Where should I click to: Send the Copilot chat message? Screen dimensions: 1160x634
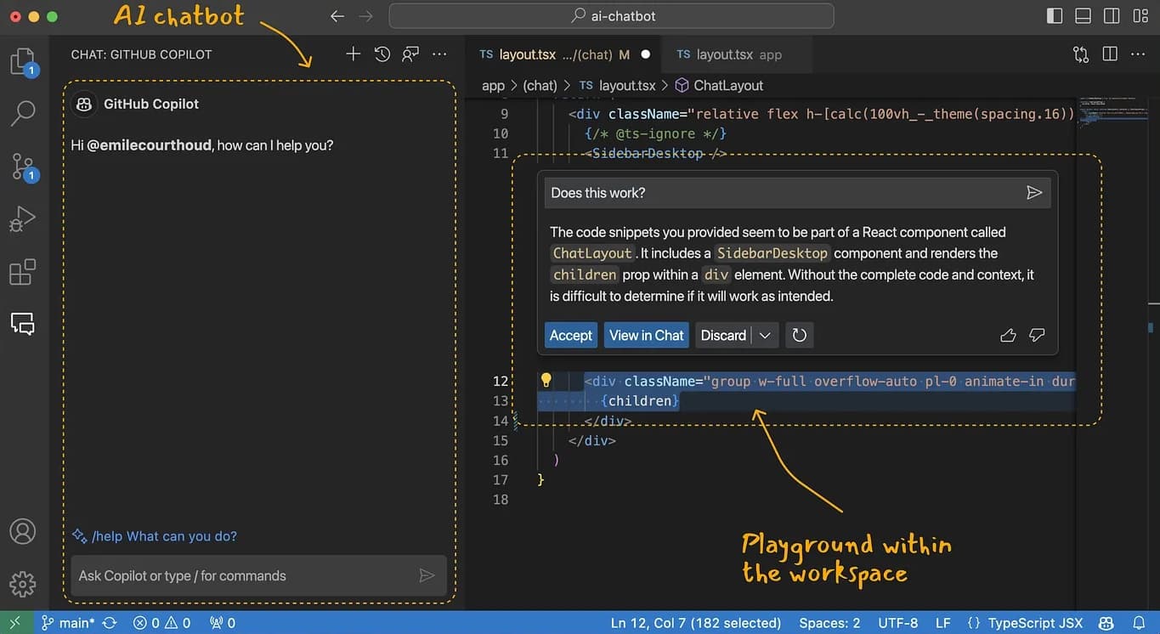click(427, 575)
